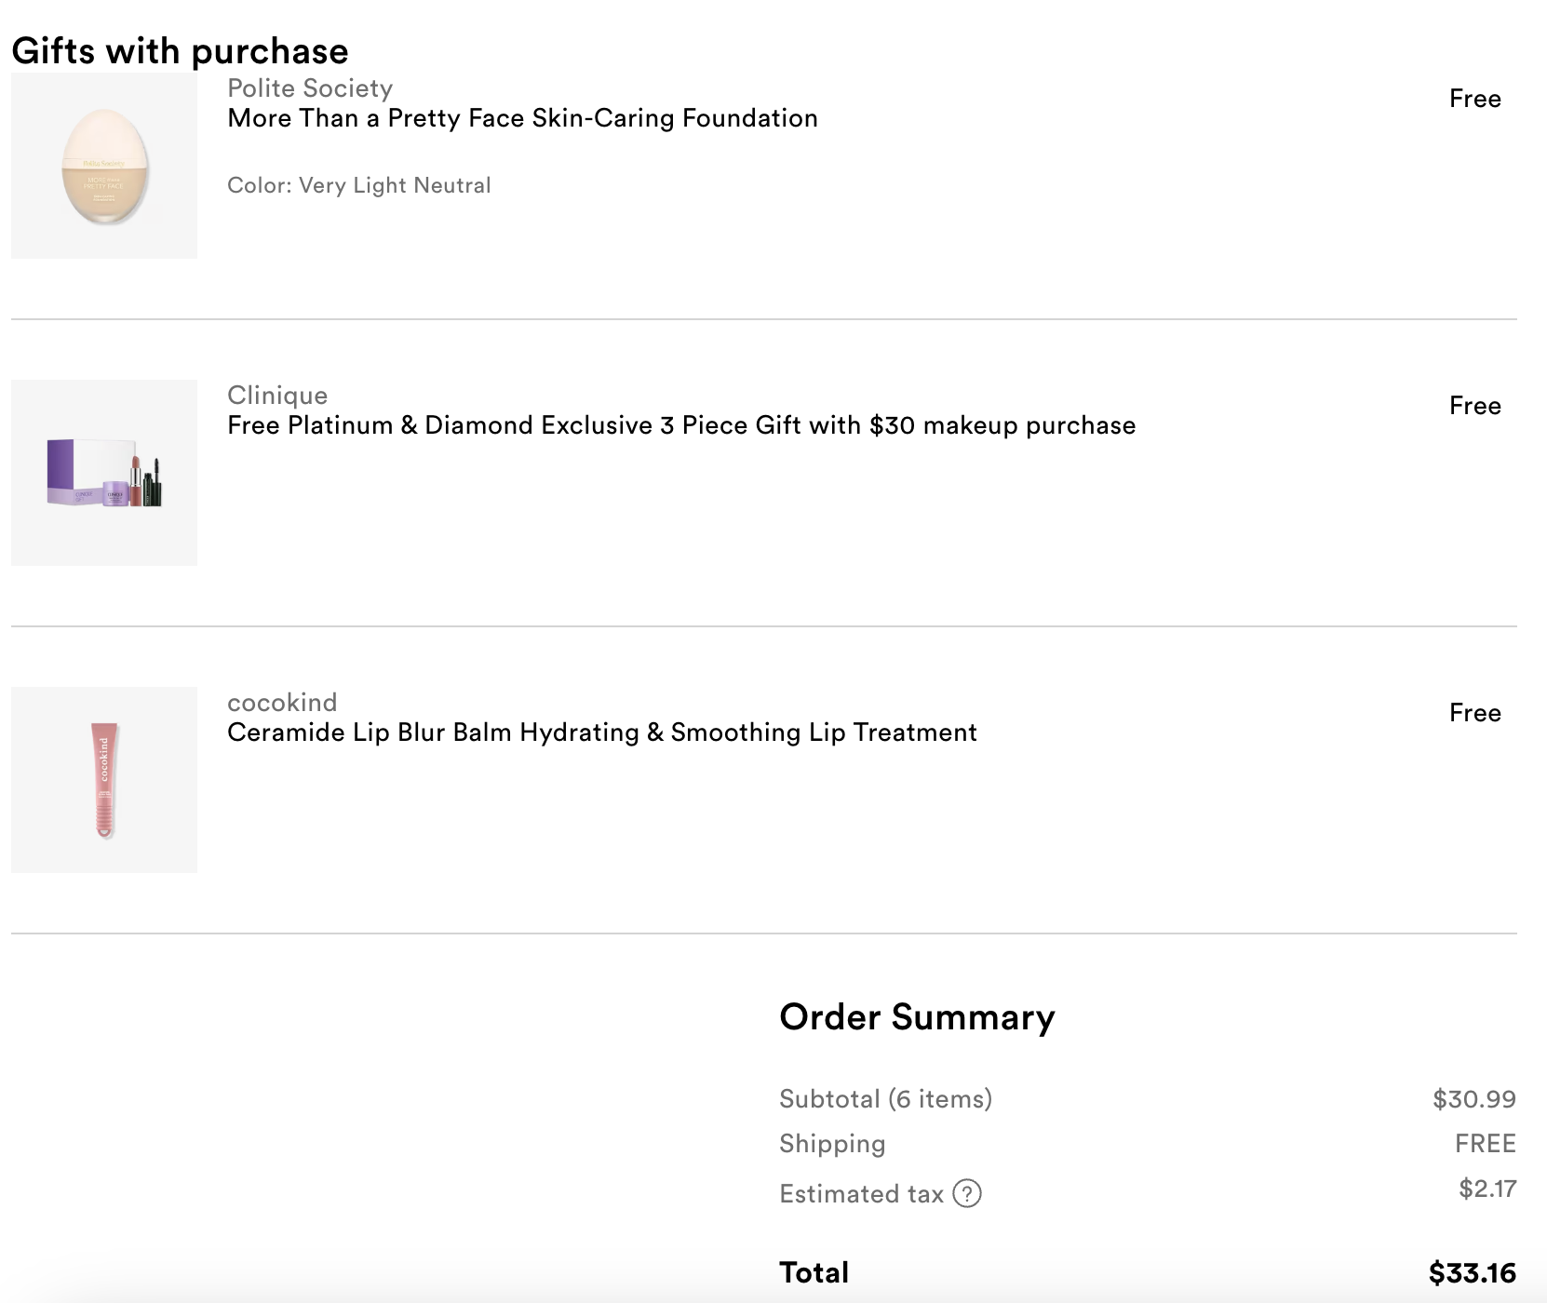Open Free Platinum & Diamond Exclusive gift link
Image resolution: width=1547 pixels, height=1303 pixels.
point(681,425)
